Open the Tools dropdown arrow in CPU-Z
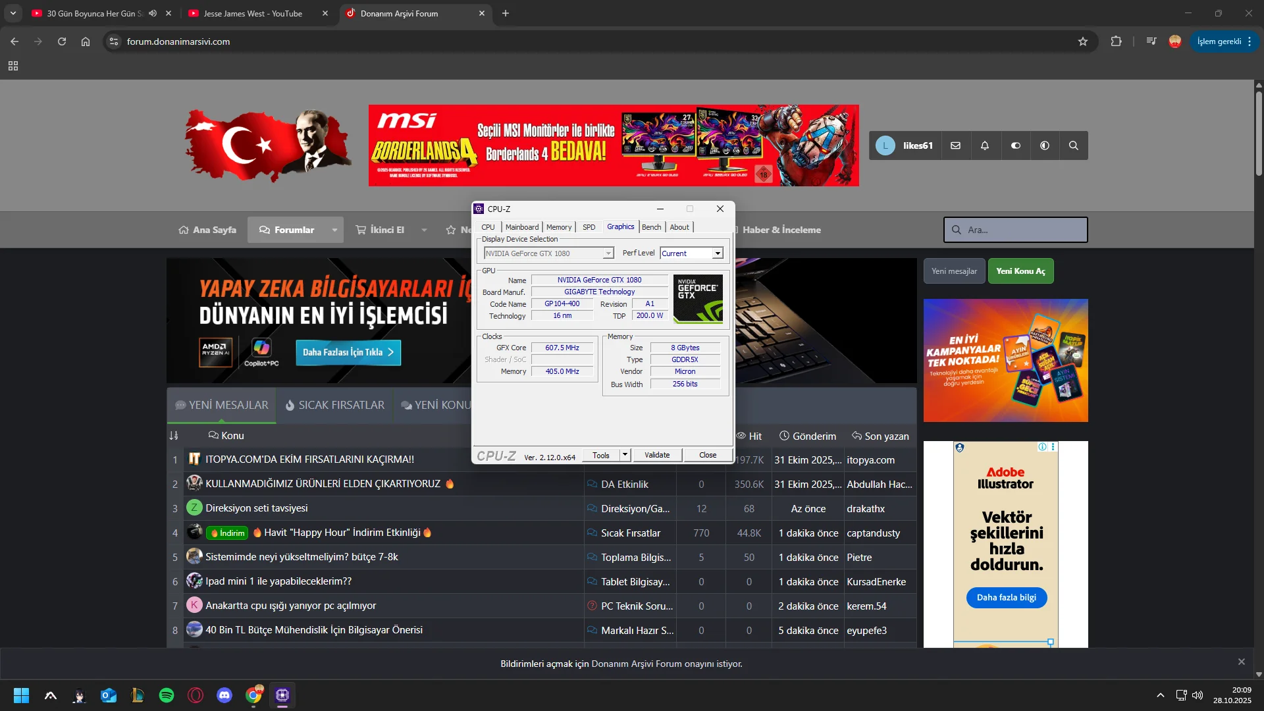1264x711 pixels. point(625,455)
